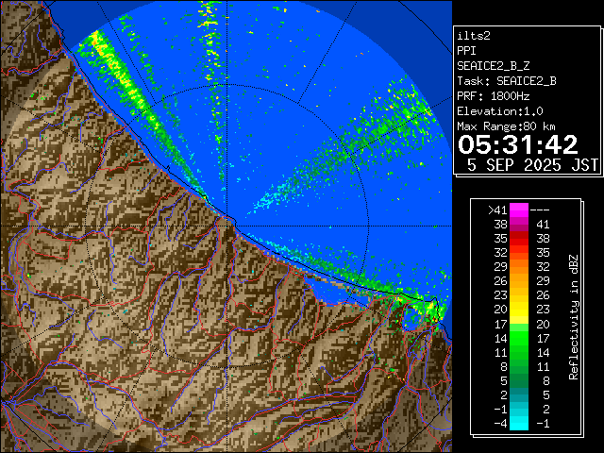Click the Reflectivity in dBZ axis label
This screenshot has height=453, width=604.
point(573,316)
